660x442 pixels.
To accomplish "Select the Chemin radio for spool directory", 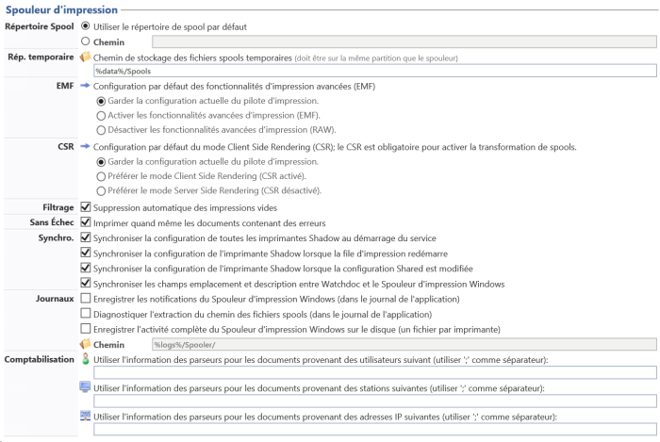I will pos(87,41).
